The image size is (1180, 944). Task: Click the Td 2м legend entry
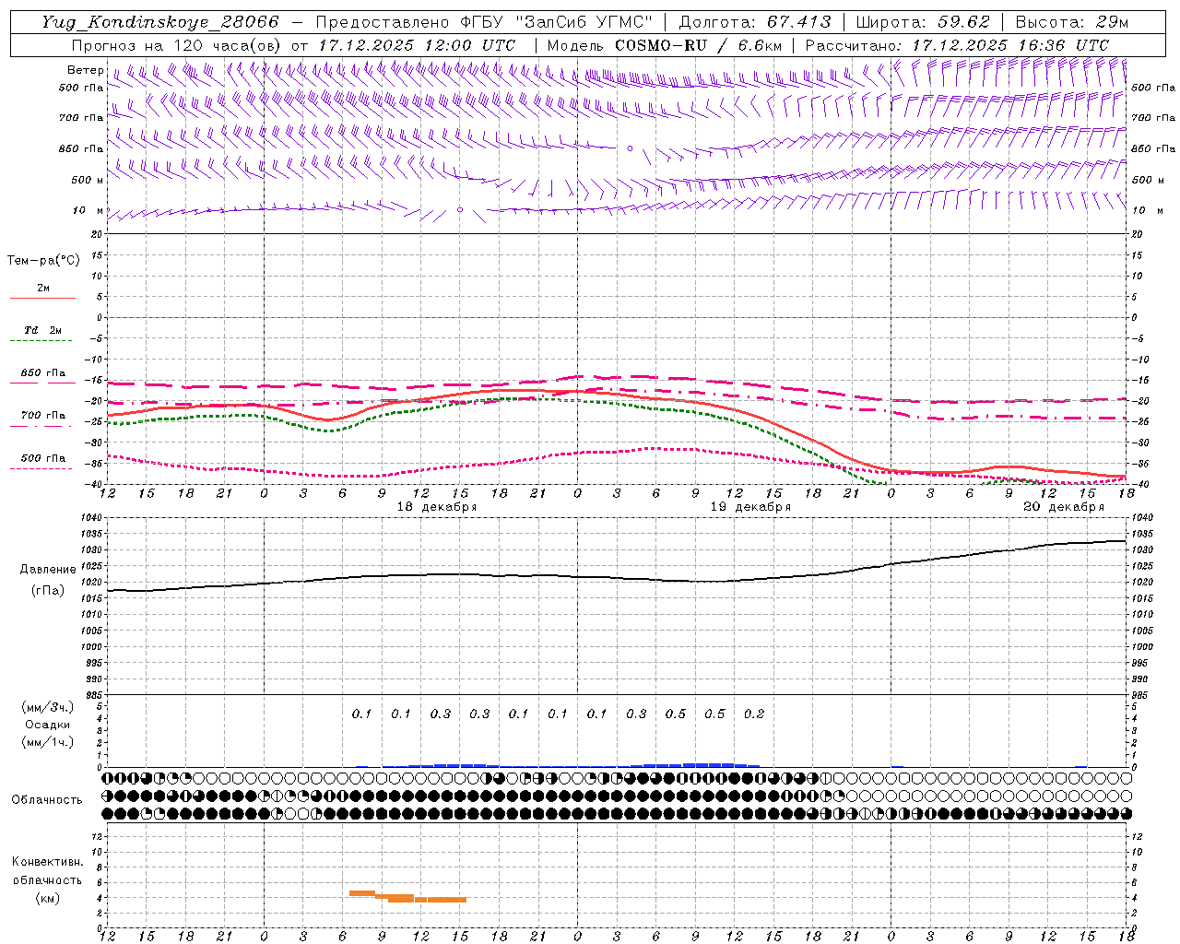pos(42,330)
